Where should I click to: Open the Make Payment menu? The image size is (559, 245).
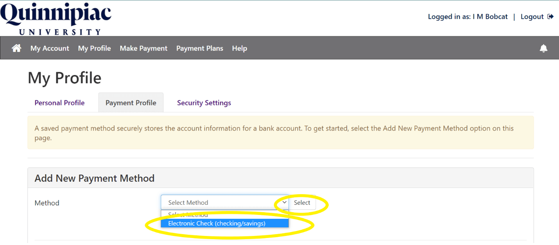(x=143, y=48)
